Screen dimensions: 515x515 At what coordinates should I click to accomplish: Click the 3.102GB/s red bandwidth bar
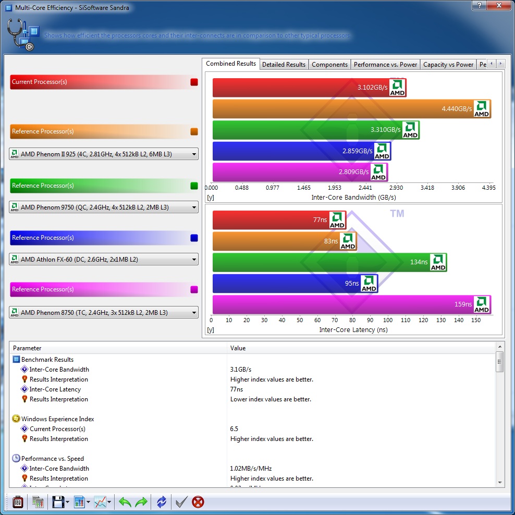[x=310, y=88]
